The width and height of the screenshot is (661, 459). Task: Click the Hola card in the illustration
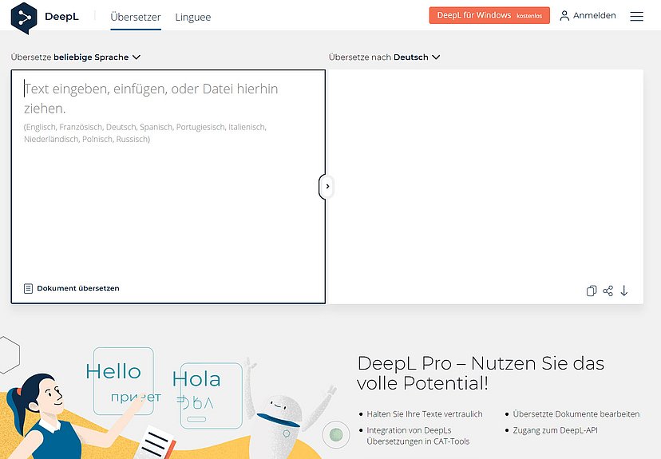tap(212, 396)
